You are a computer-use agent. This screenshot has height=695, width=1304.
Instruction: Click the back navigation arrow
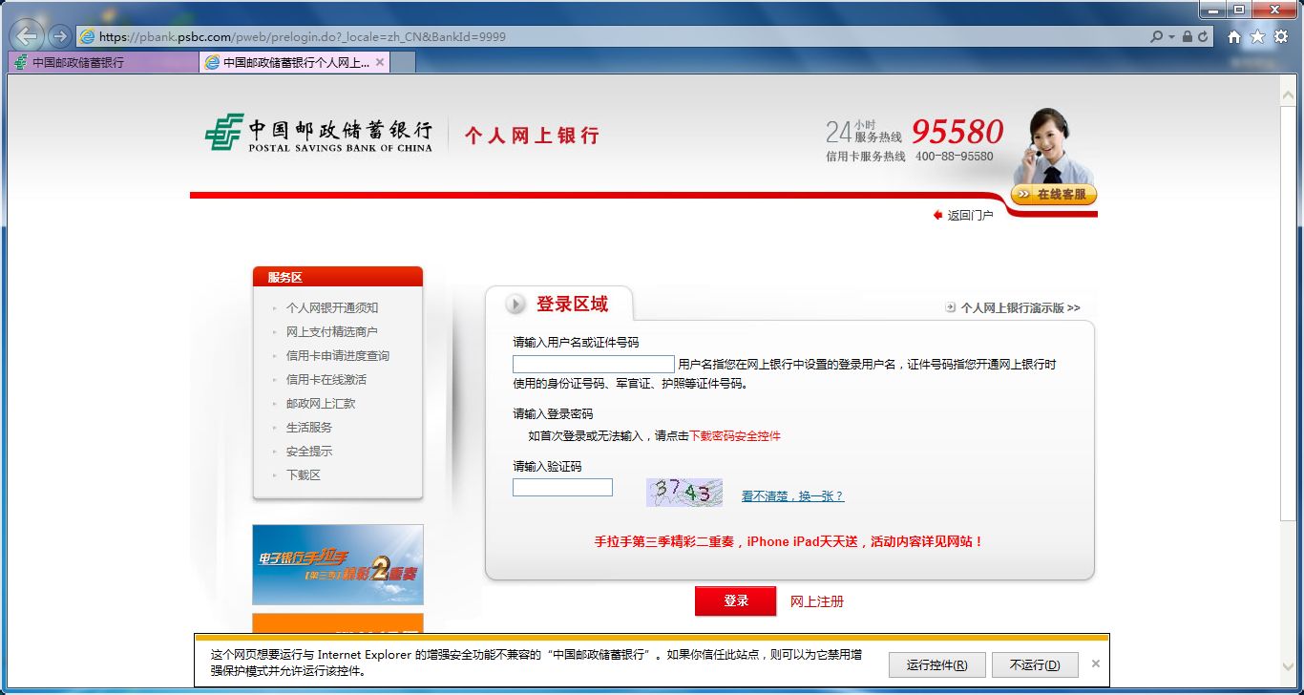pyautogui.click(x=26, y=35)
